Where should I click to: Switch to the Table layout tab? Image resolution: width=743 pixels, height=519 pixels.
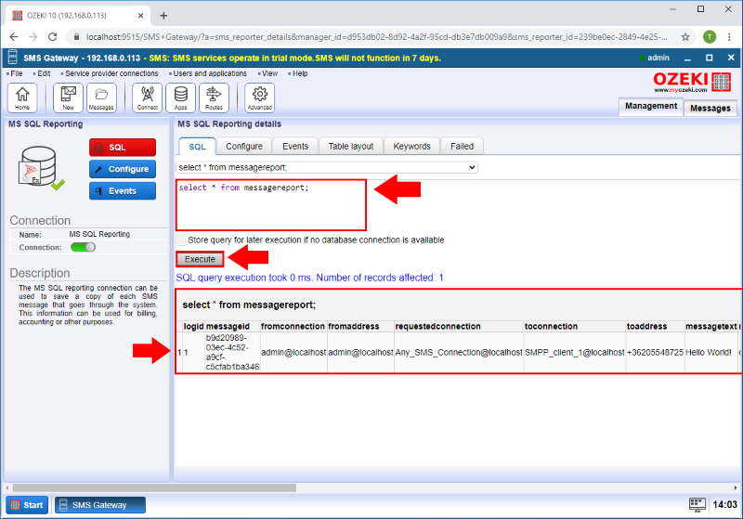(351, 147)
